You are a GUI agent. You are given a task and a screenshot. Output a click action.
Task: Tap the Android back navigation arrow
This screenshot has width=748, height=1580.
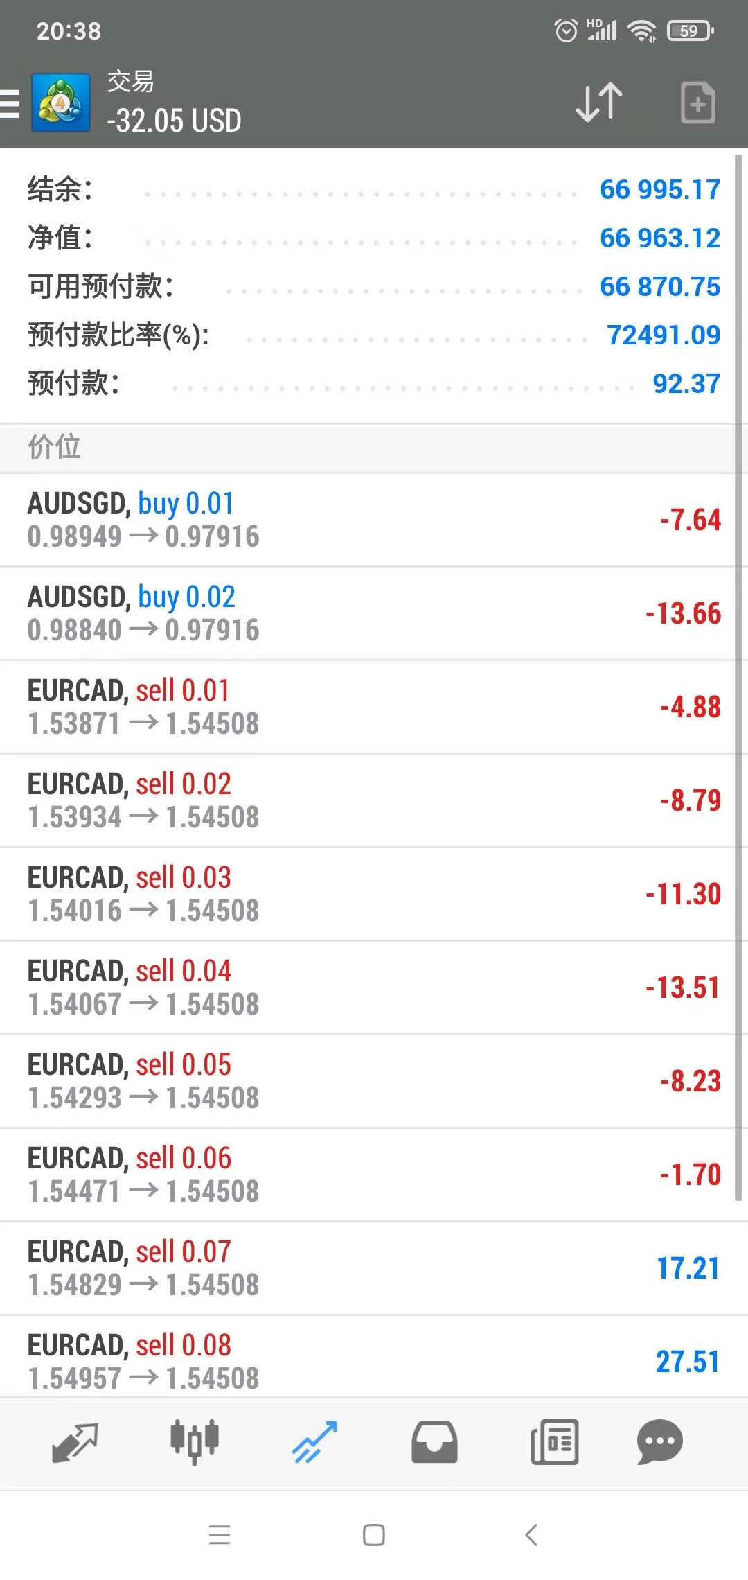[x=531, y=1535]
